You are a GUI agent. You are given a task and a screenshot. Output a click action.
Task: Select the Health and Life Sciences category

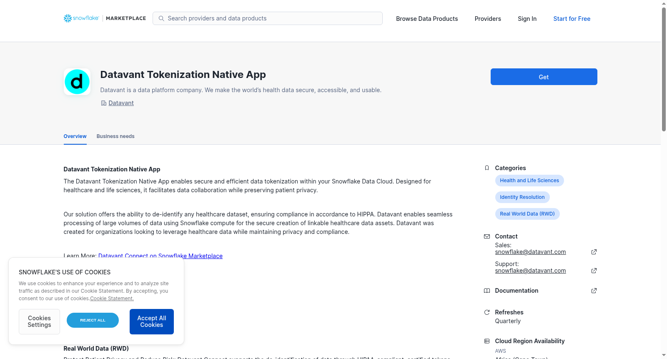point(529,181)
